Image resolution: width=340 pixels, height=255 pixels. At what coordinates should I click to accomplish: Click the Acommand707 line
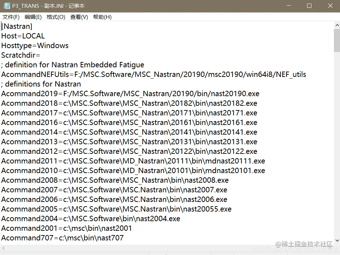[x=62, y=238]
